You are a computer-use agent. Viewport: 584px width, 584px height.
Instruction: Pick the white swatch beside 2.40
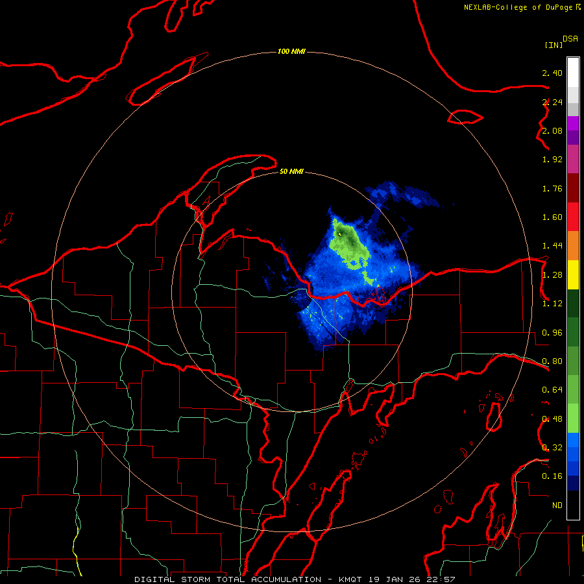click(573, 73)
